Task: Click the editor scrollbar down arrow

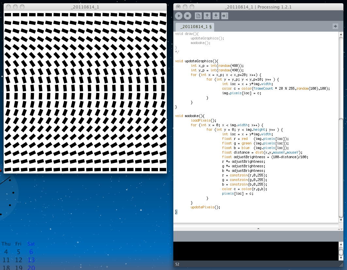Action: 341,220
